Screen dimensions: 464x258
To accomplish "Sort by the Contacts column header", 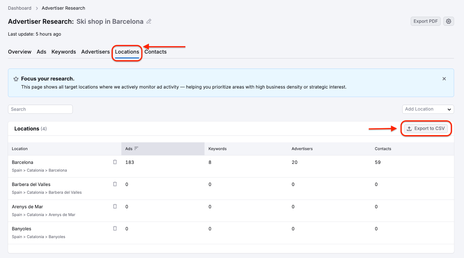I will point(383,149).
